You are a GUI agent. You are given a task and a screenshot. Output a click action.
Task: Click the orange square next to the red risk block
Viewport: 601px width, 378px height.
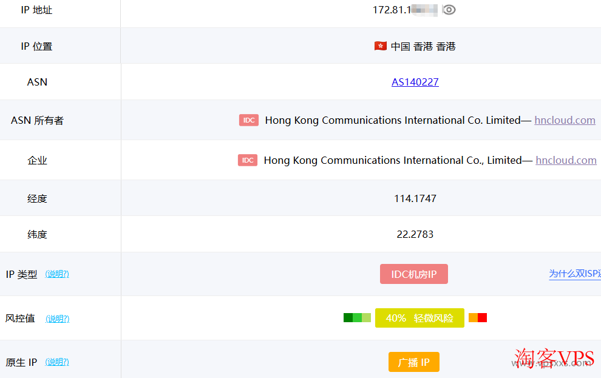[474, 317]
